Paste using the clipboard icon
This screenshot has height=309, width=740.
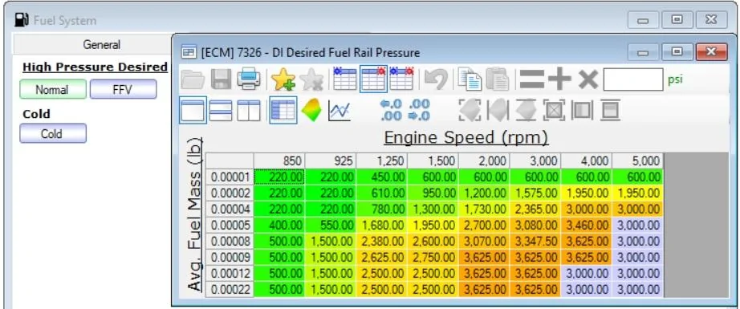[498, 79]
